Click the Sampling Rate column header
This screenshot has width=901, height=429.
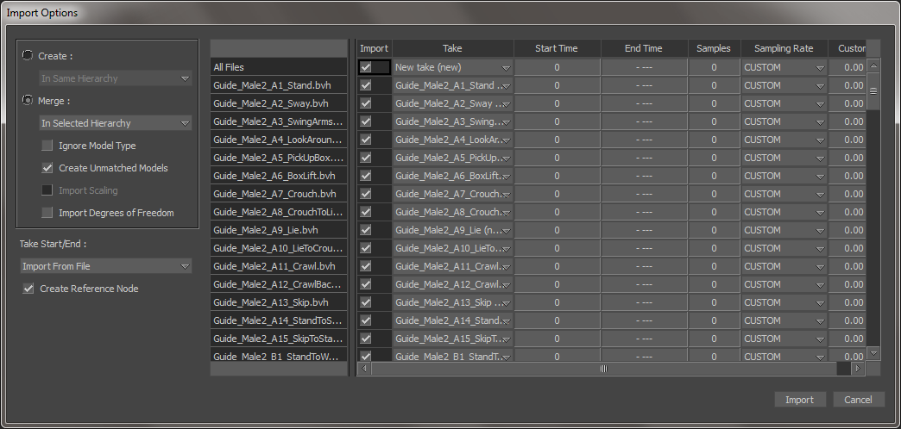click(784, 49)
